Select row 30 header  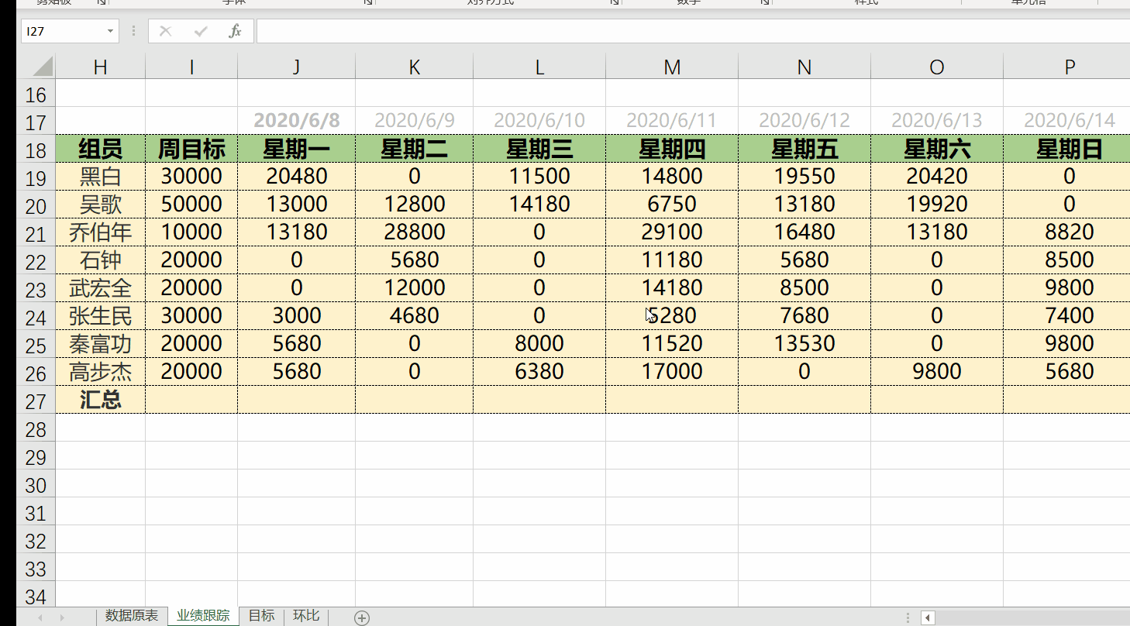click(x=36, y=483)
